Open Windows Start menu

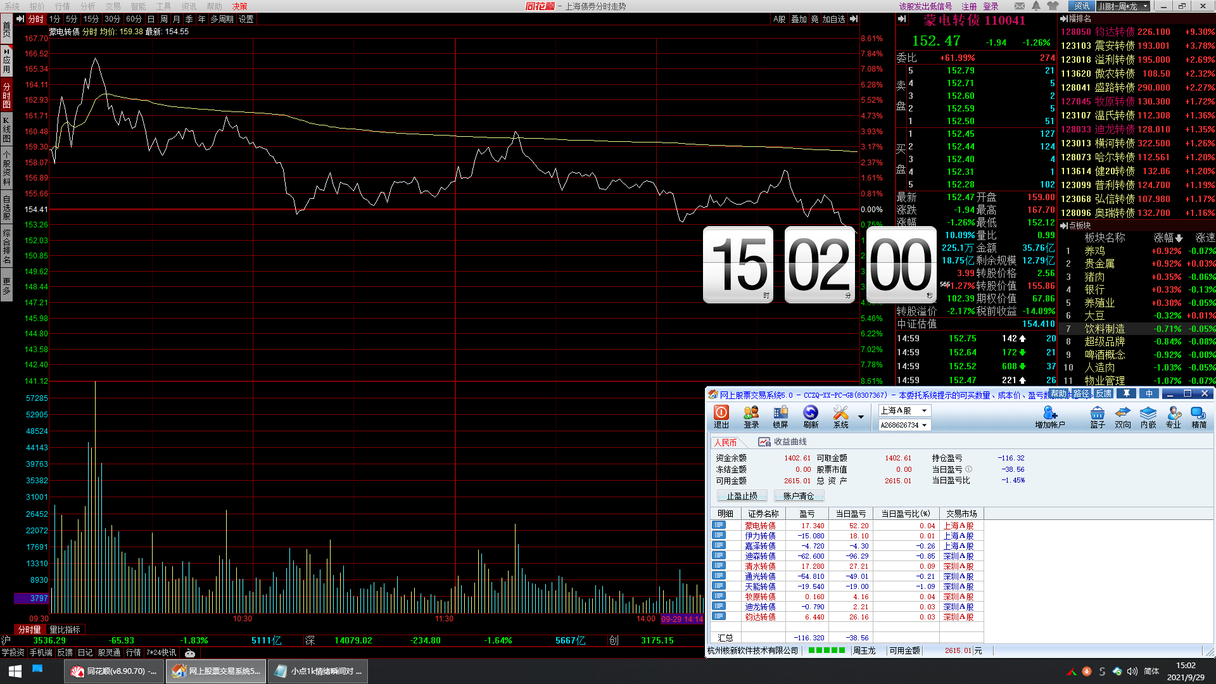point(15,671)
